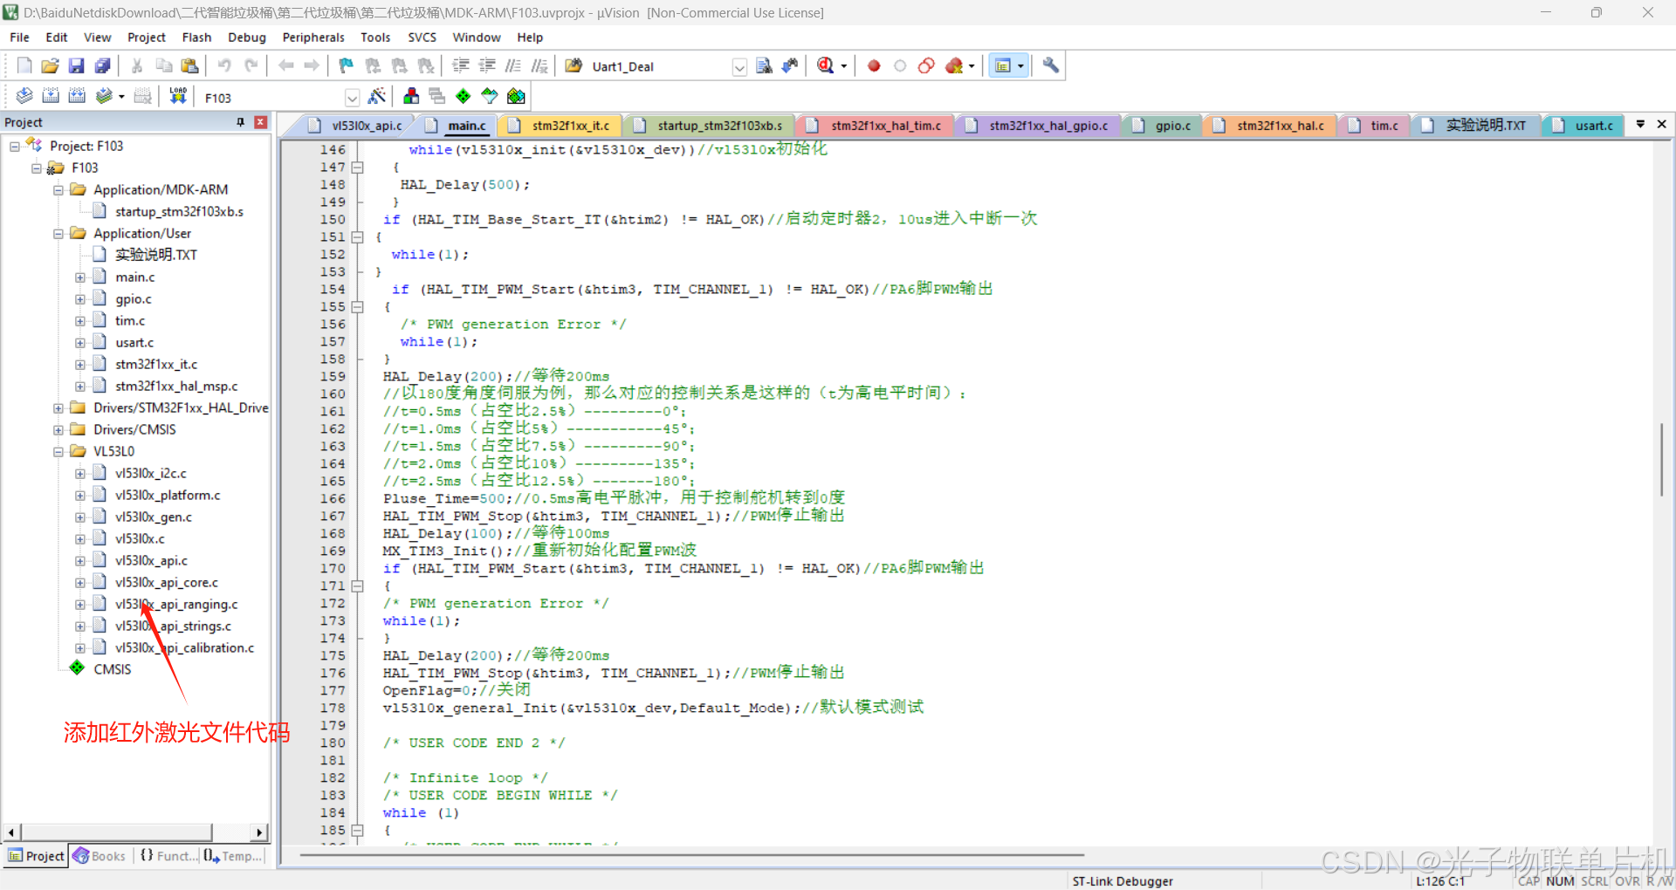Viewport: 1676px width, 890px height.
Task: Close the Project panel with the red X
Action: point(260,122)
